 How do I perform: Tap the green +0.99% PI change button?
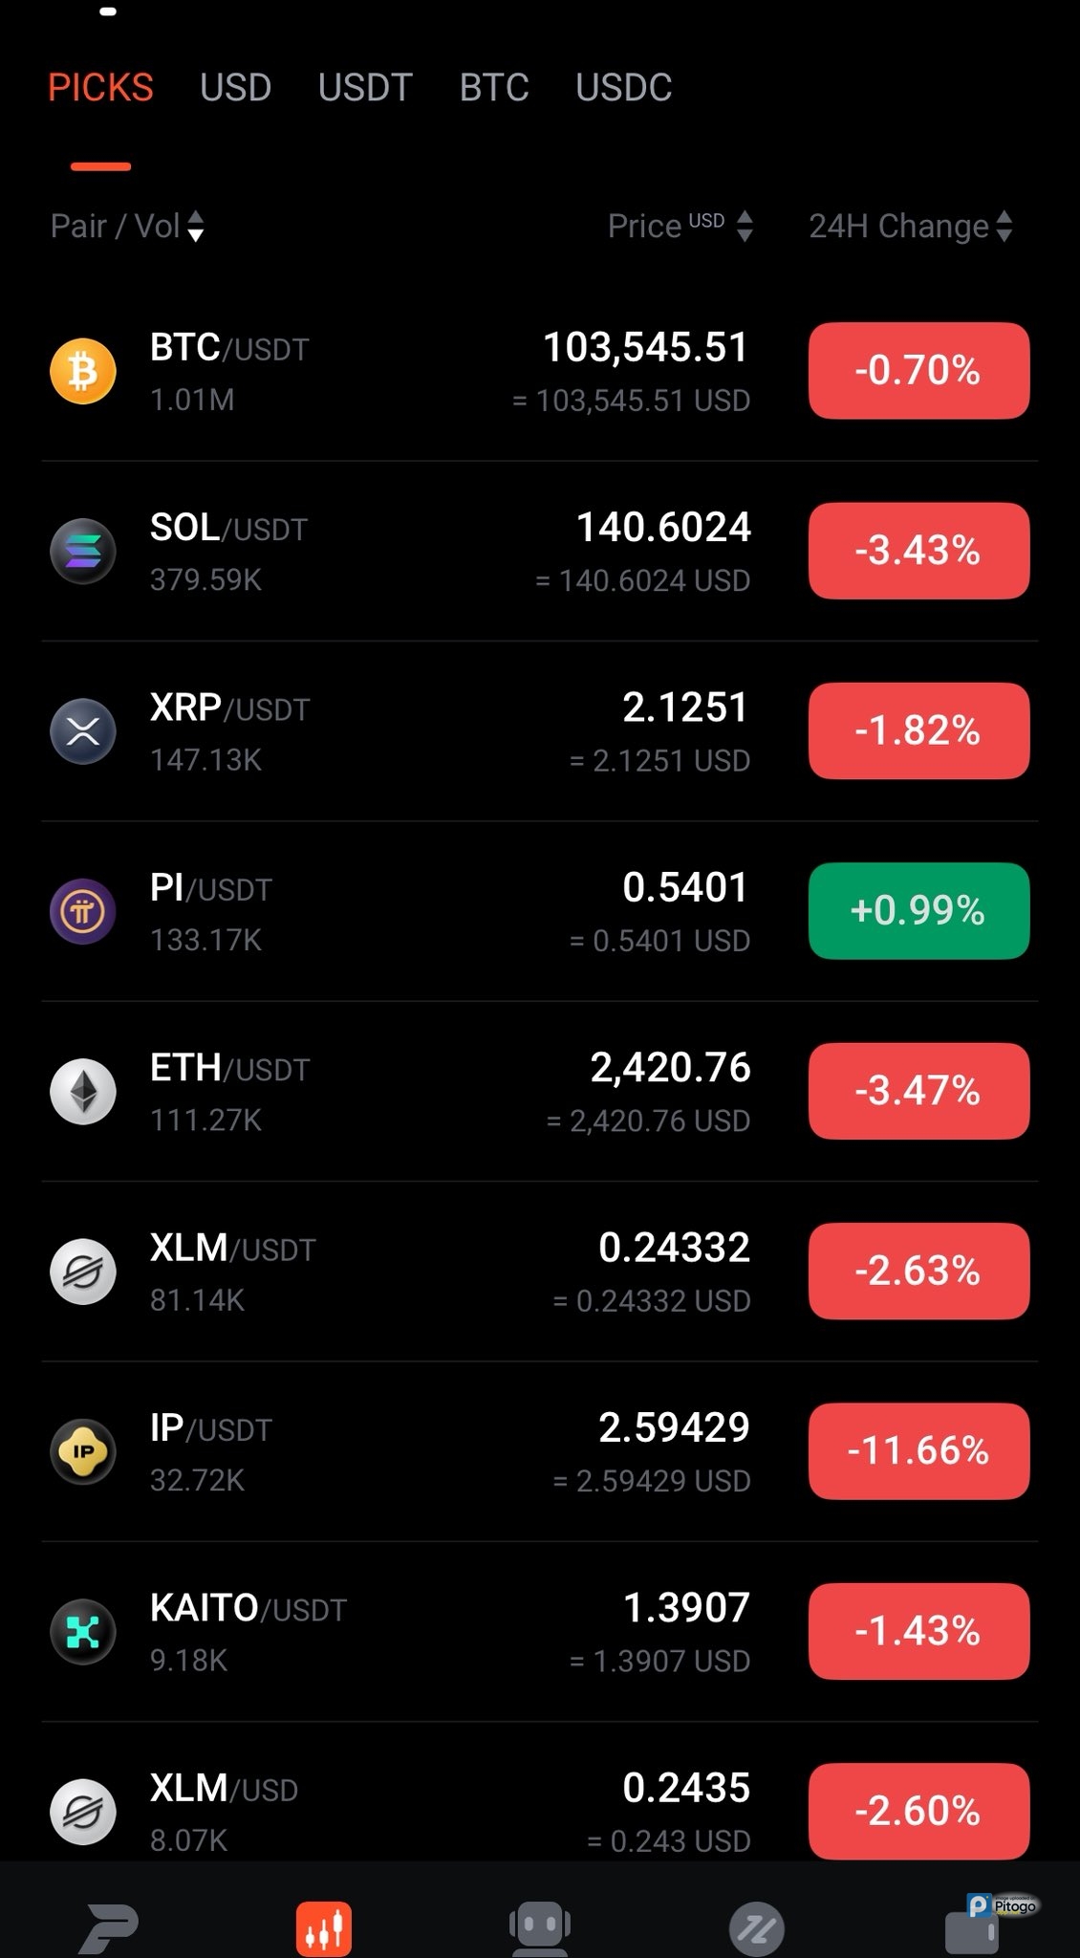918,911
